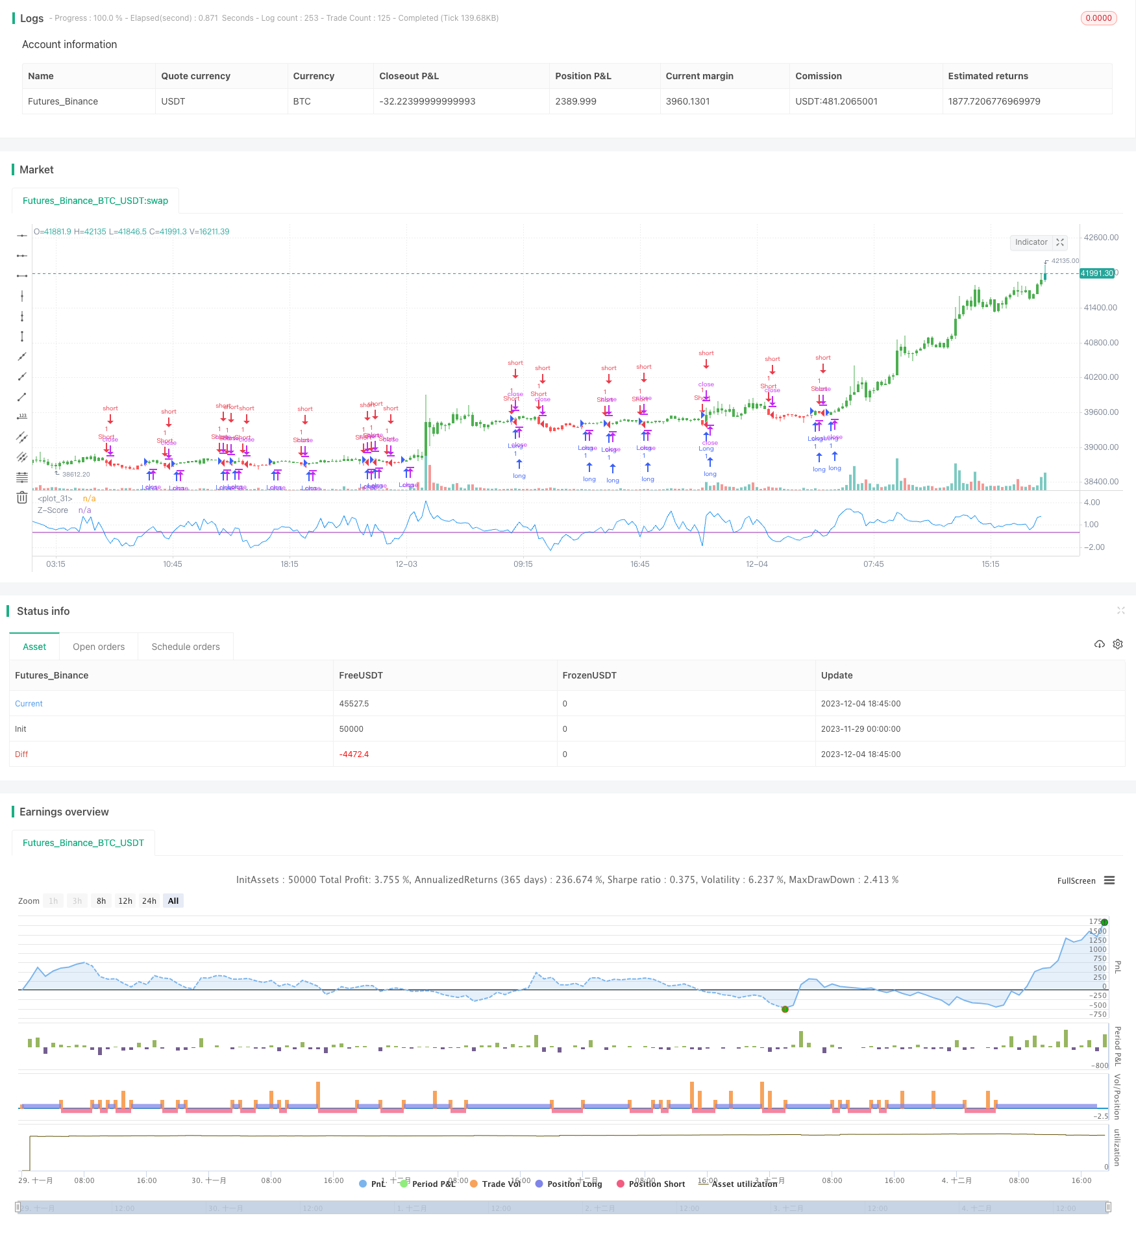Select the Fibonacci retracement lines tool
Screen dimensions: 1136x1233
[22, 478]
